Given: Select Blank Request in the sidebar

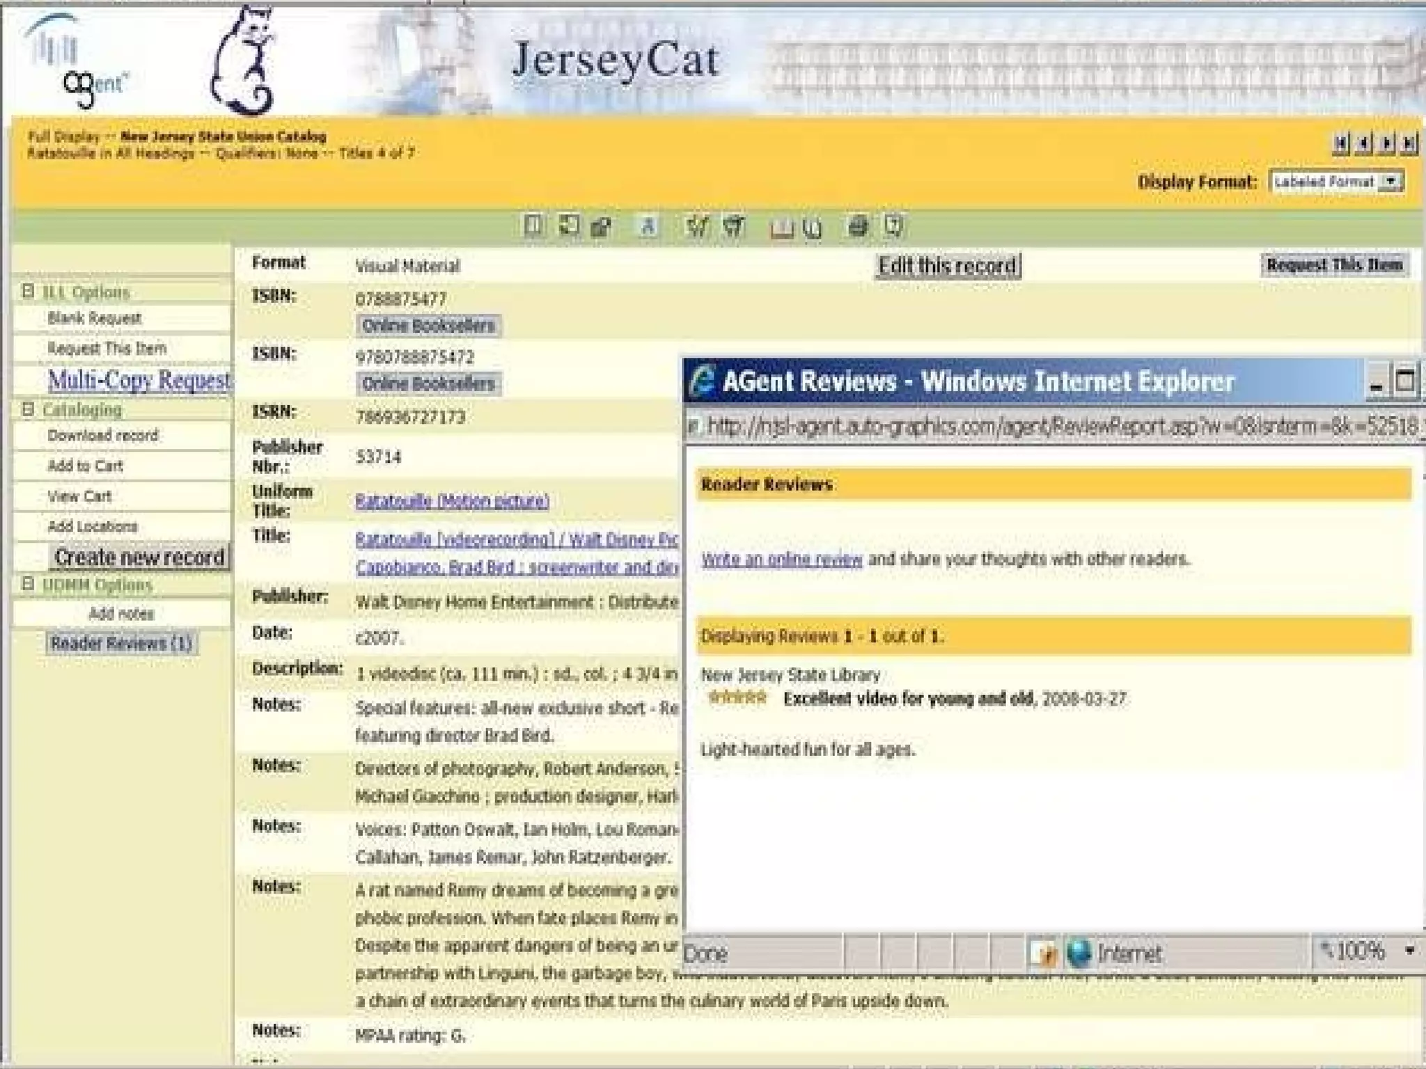Looking at the screenshot, I should (95, 319).
